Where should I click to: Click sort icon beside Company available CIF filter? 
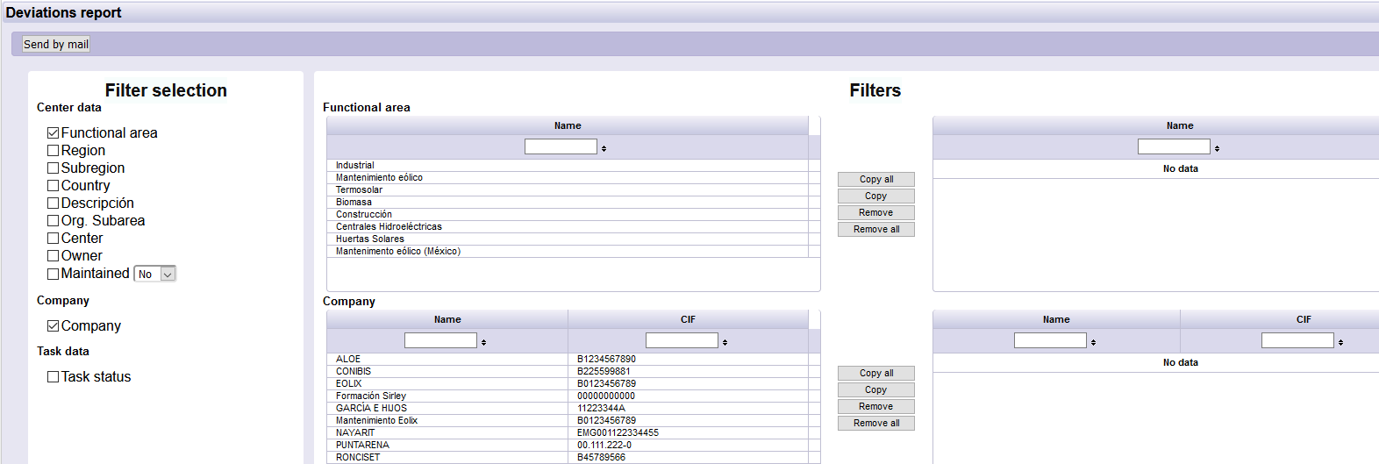725,342
